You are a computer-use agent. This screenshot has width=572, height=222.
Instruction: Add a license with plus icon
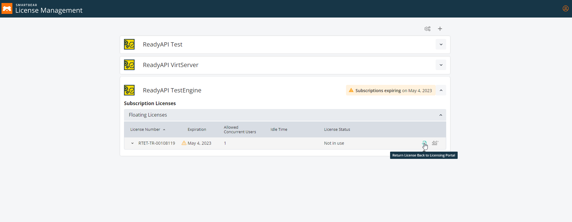click(440, 29)
